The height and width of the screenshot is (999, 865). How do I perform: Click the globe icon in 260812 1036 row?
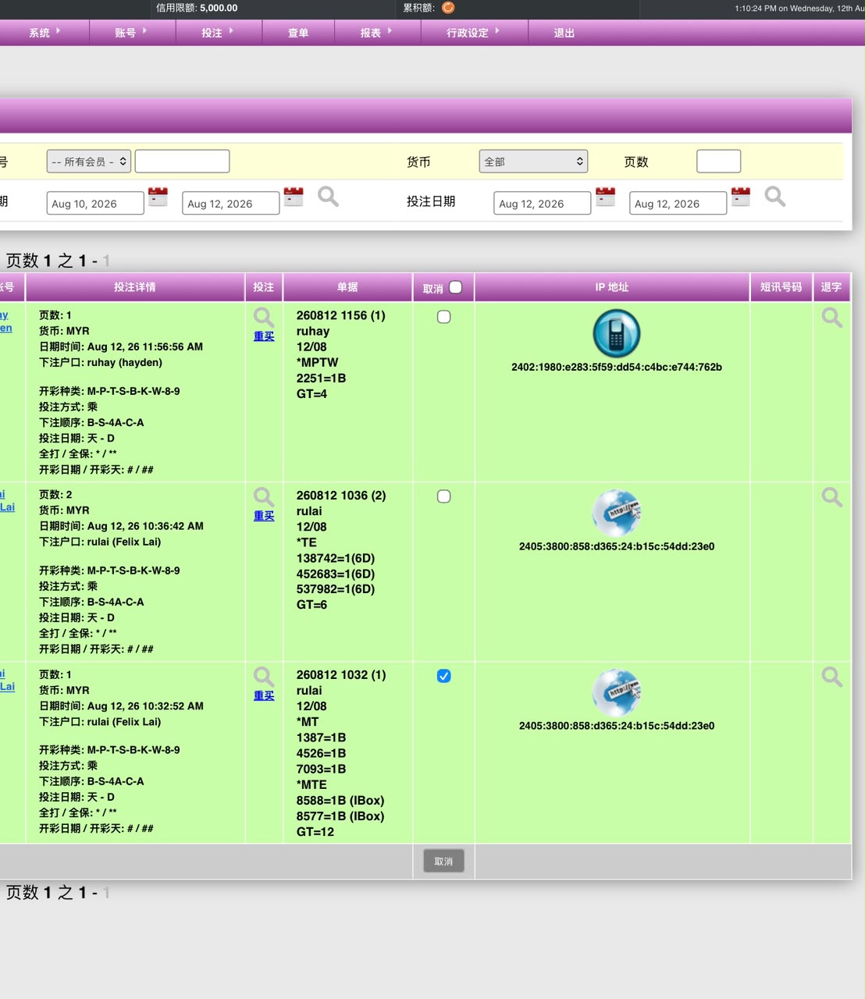coord(617,513)
